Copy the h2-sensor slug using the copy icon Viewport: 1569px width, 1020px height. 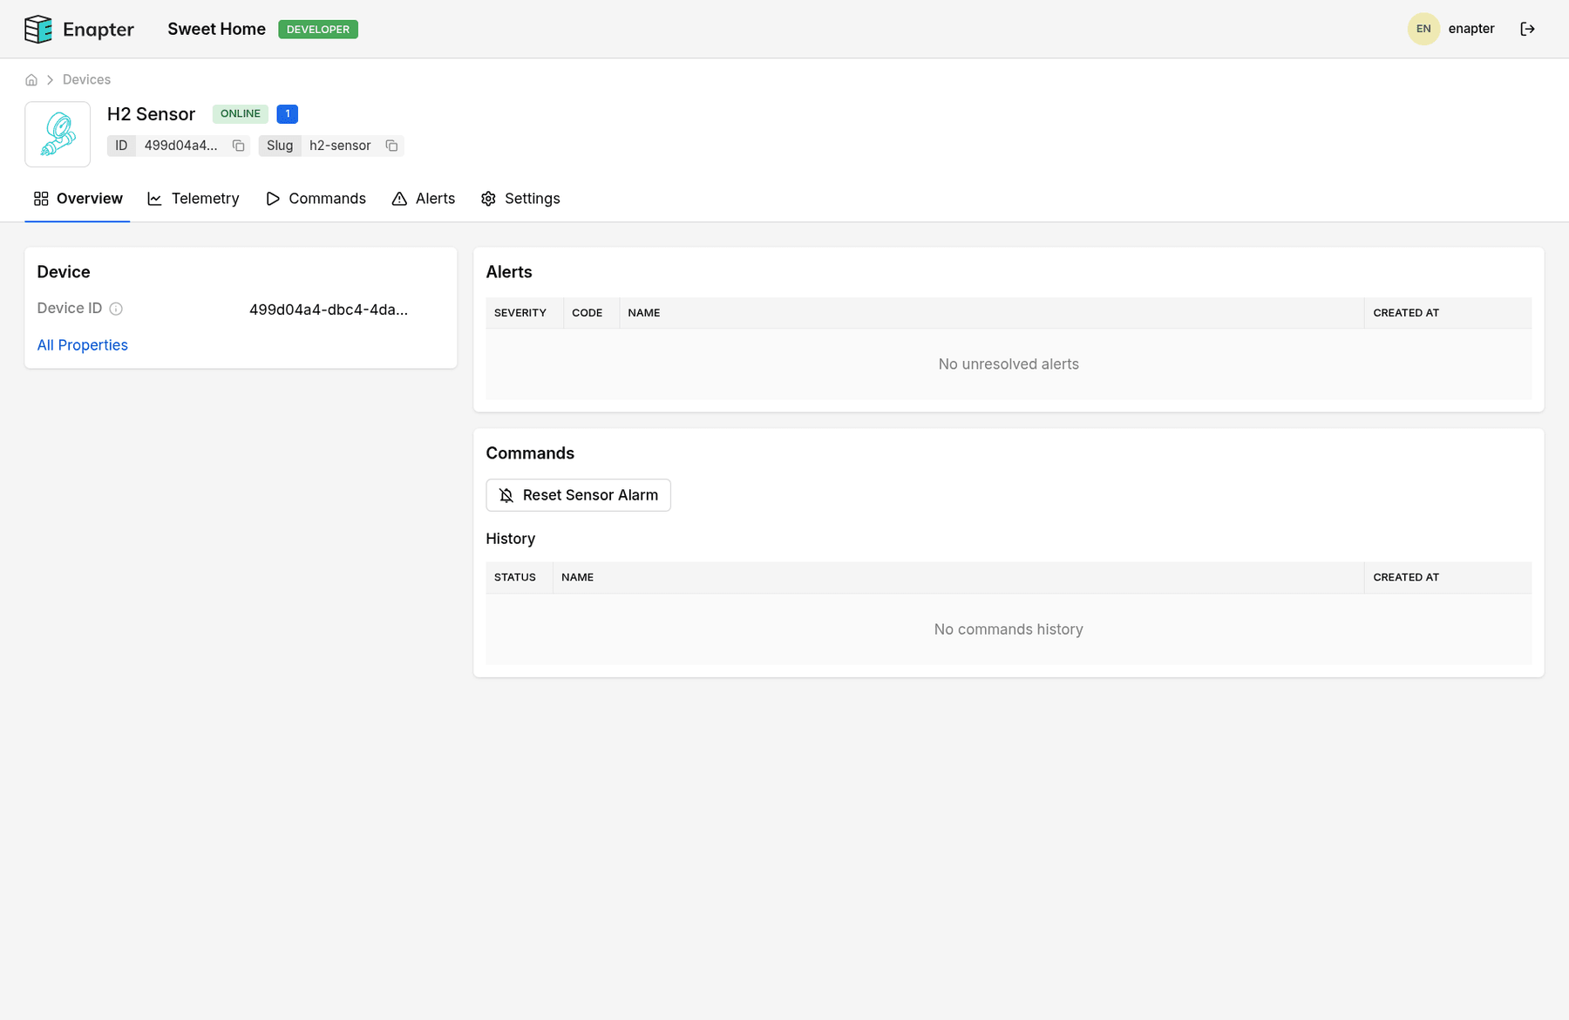pyautogui.click(x=391, y=146)
